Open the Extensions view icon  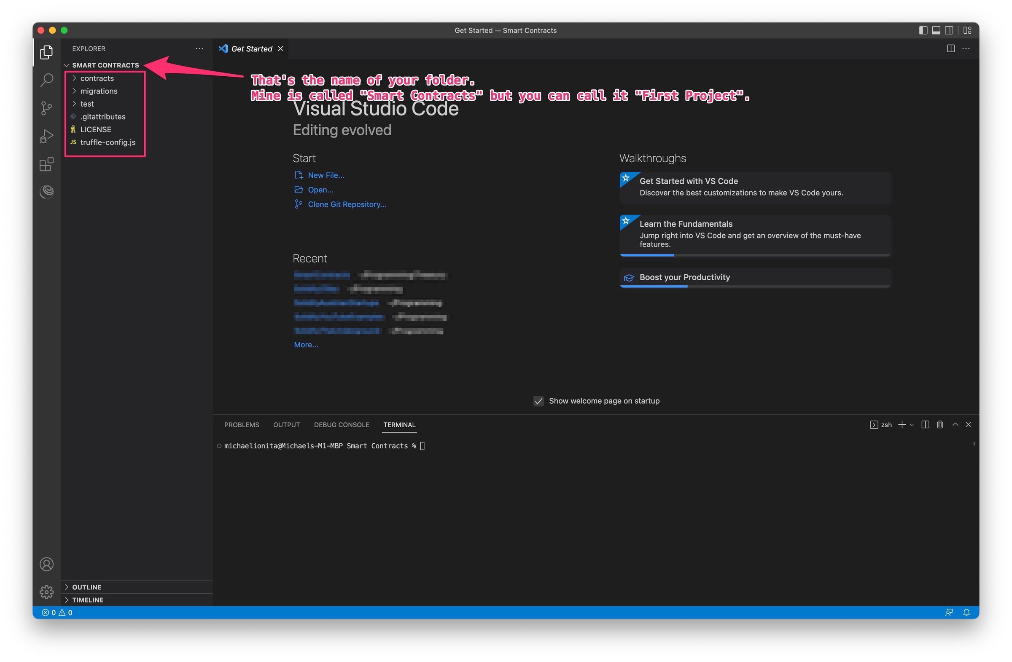click(46, 164)
